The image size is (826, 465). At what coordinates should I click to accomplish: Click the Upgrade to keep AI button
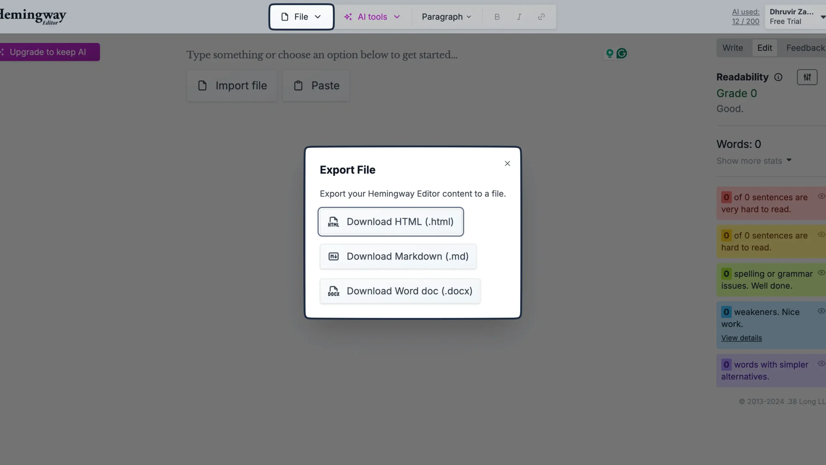[x=47, y=52]
